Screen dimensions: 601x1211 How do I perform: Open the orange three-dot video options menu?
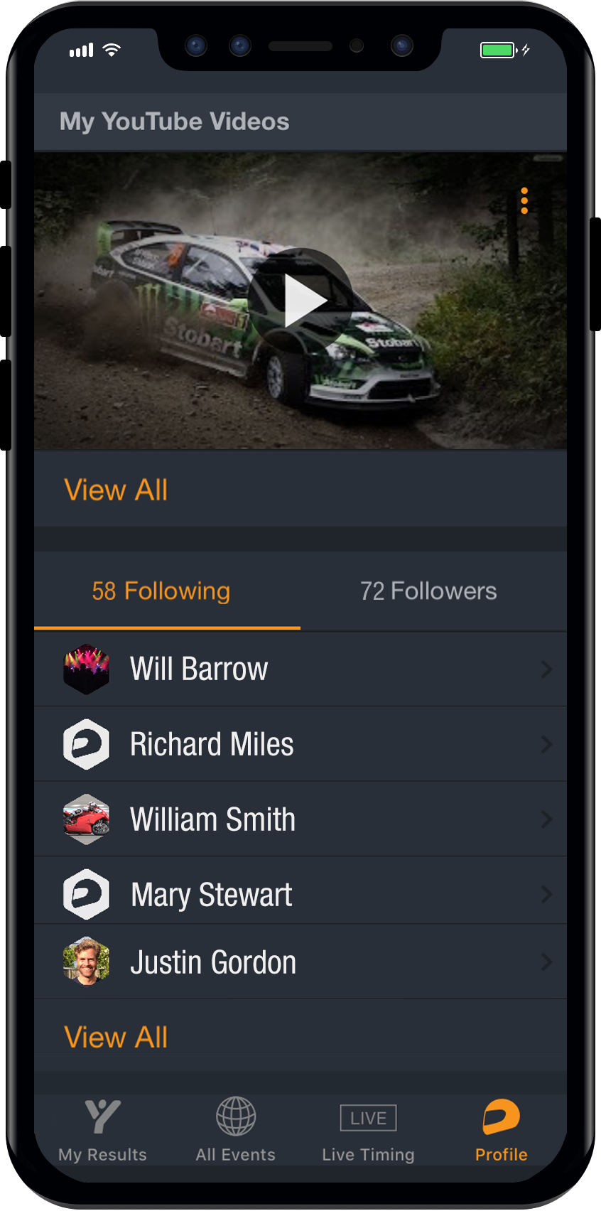coord(524,201)
